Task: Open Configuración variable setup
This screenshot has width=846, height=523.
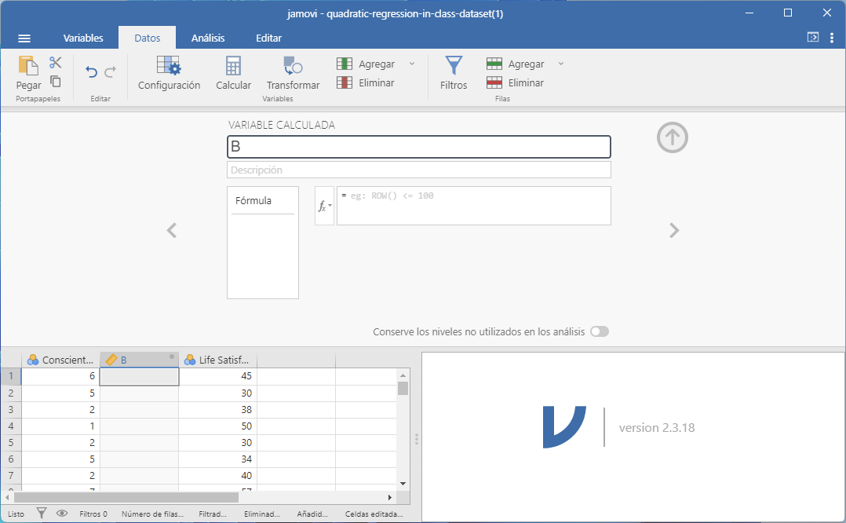Action: [x=169, y=73]
